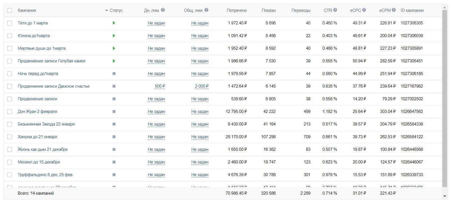This screenshot has height=205, width=451.
Task: Open the eCPM help question icon
Action: 394,10
